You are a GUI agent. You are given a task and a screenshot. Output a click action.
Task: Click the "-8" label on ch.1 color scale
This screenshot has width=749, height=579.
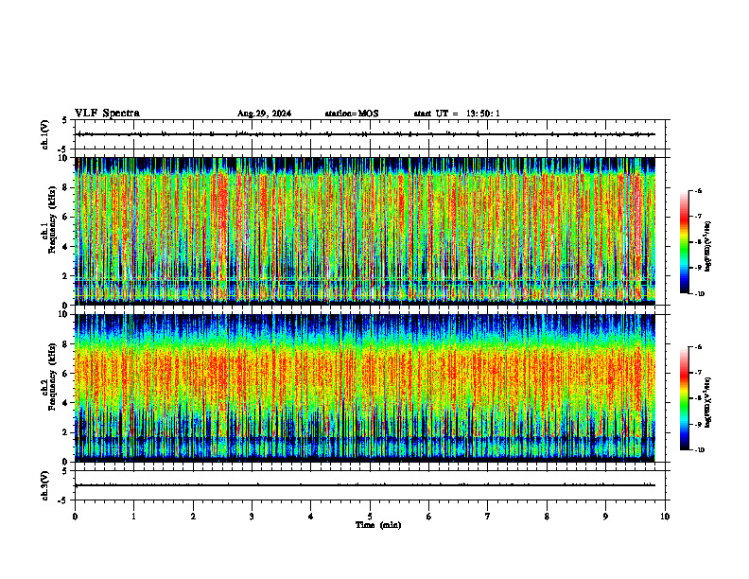point(699,242)
